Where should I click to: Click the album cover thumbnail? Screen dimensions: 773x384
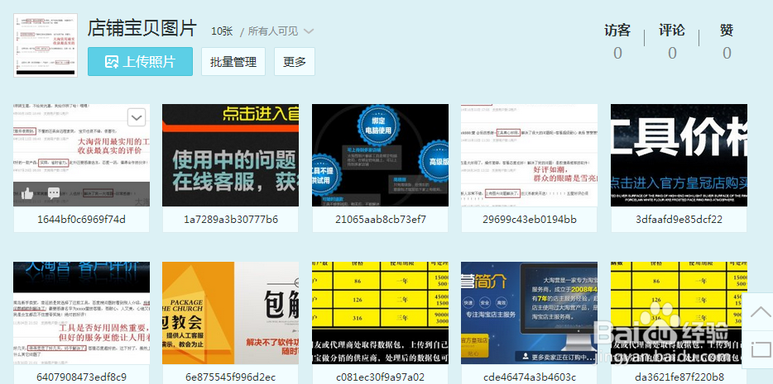(x=46, y=45)
